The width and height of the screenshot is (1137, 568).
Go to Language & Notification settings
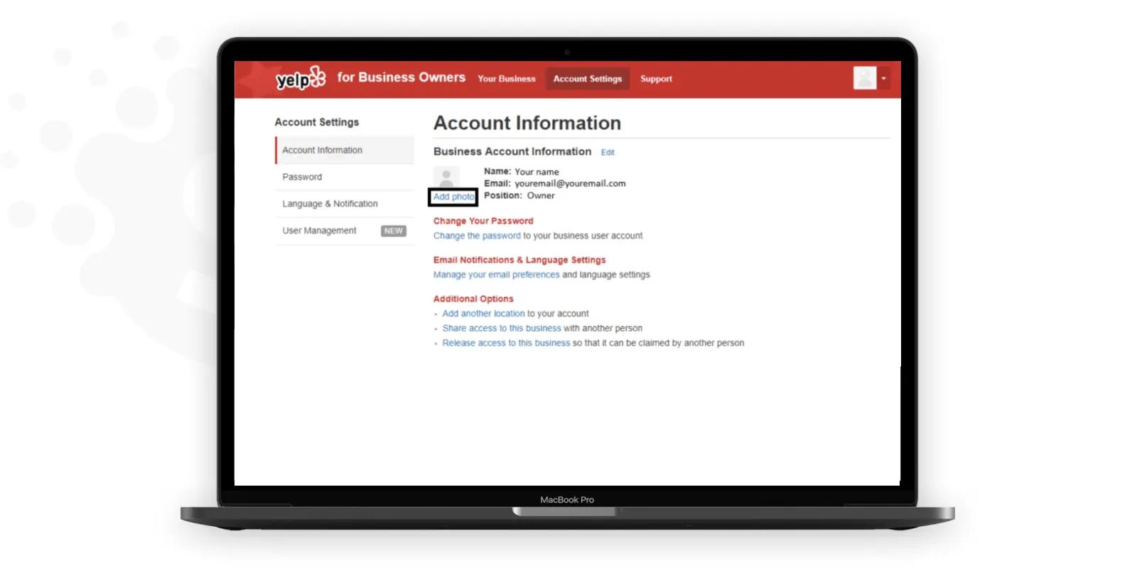pos(345,204)
